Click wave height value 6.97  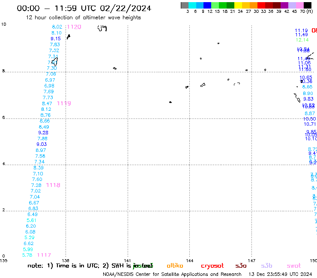point(50,80)
